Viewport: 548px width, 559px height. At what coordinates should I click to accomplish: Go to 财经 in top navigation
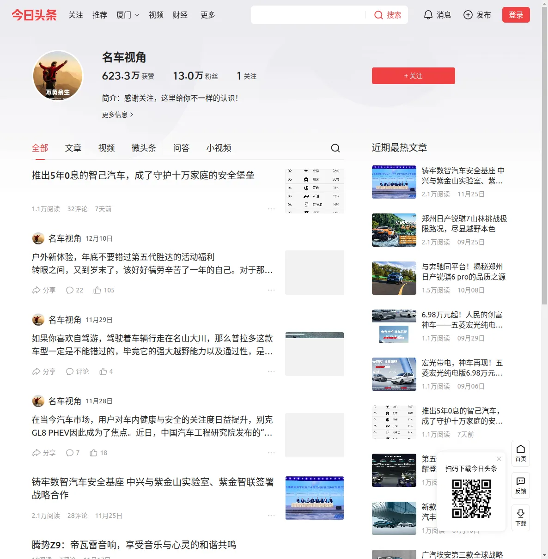pos(180,15)
